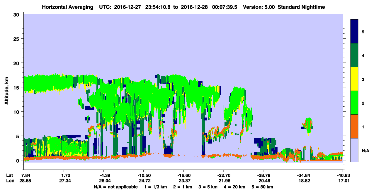Click the '5 = 80 km' legend entry
This screenshot has height=195, width=381.
(263, 187)
